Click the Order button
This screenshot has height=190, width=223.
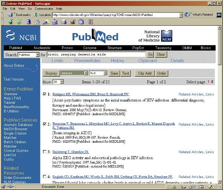[x=162, y=73]
